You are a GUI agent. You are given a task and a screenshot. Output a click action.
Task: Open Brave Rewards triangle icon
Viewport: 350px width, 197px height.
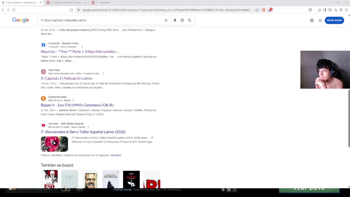pyautogui.click(x=270, y=10)
